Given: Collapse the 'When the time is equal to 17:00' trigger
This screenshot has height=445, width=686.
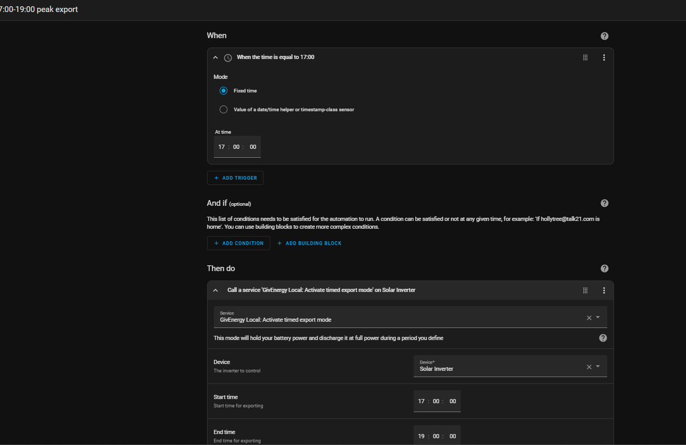Looking at the screenshot, I should [x=215, y=57].
